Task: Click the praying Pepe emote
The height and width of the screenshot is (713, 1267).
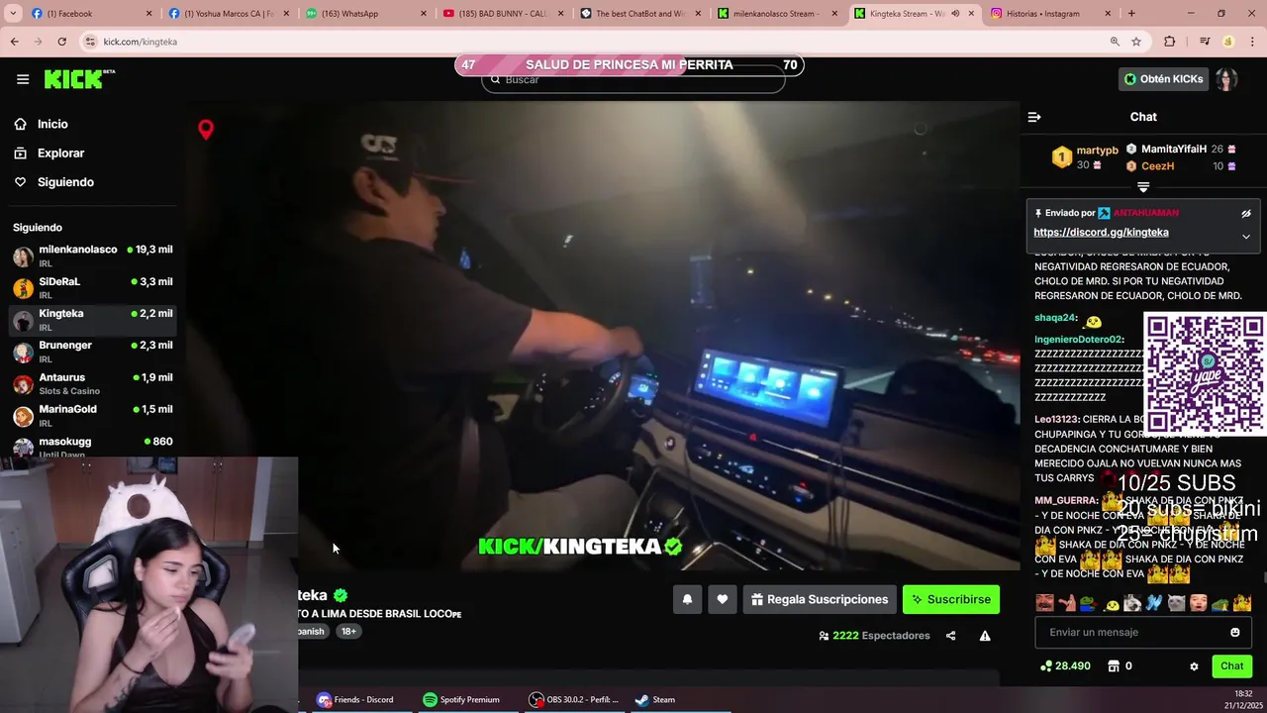Action: coord(1219,603)
